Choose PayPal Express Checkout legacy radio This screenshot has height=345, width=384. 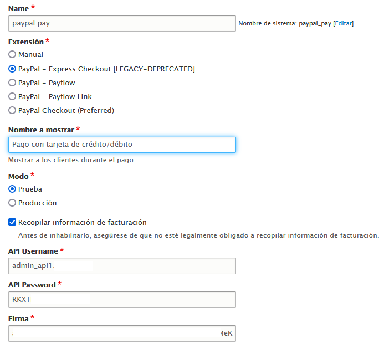[x=12, y=69]
